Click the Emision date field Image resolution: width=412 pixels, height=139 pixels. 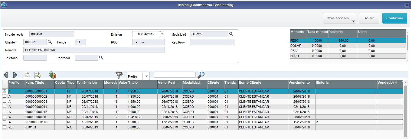pos(146,34)
